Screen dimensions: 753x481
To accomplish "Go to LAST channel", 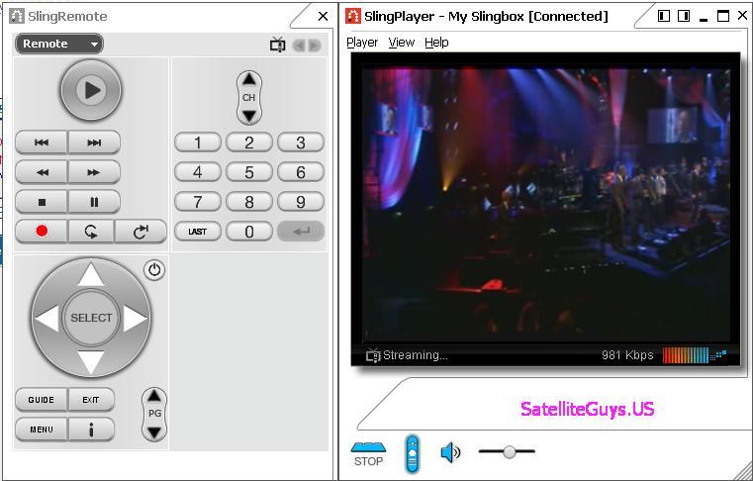I will pos(197,232).
